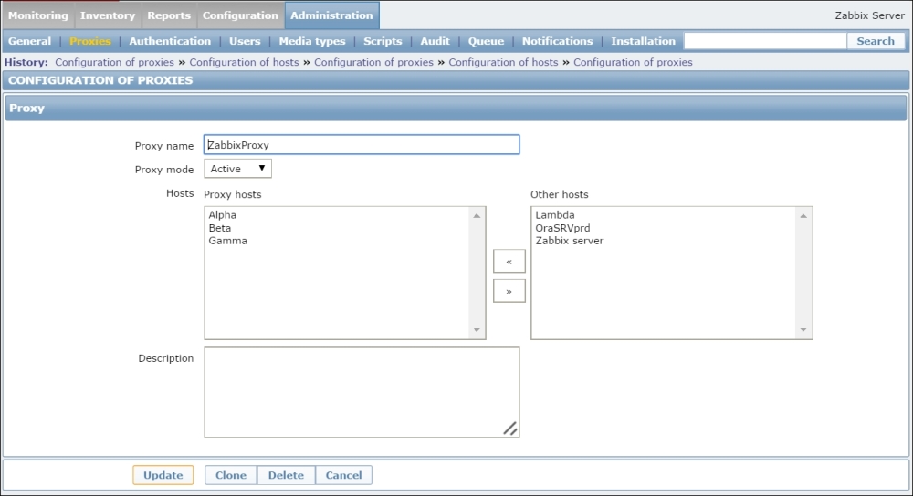Open the Proxy mode dropdown
This screenshot has height=496, width=913.
point(237,169)
